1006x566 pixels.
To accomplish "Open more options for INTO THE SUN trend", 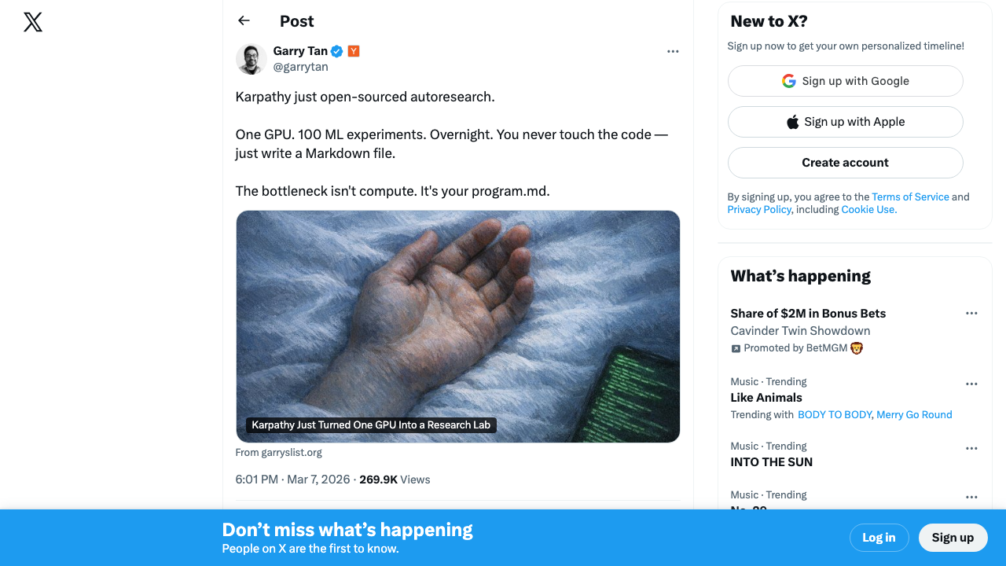I will 971,448.
